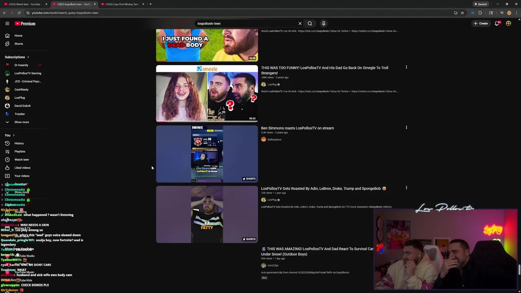Open the YouTube account avatar menu
Screen dimensions: 521x293
[508, 24]
